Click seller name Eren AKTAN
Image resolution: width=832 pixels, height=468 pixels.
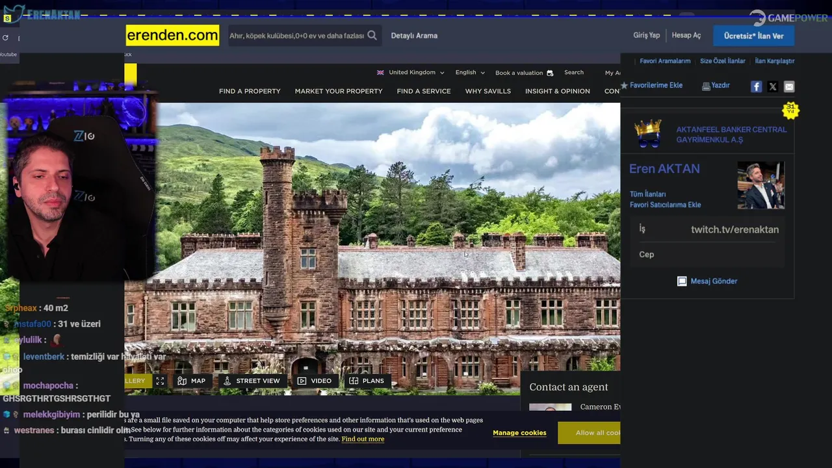664,169
